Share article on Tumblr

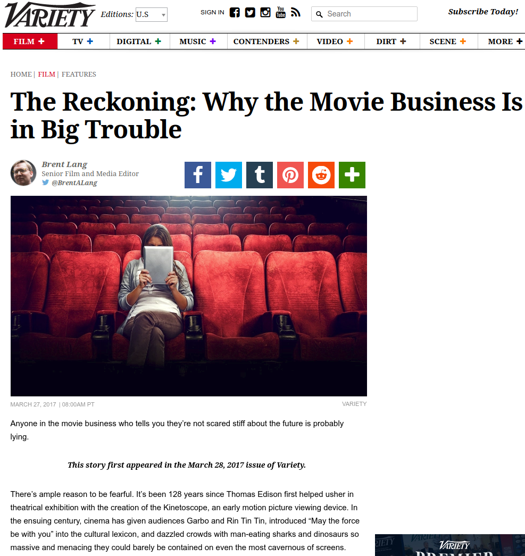(260, 175)
